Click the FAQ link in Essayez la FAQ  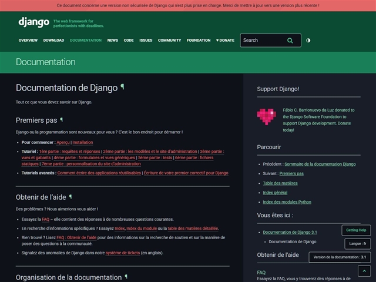[46, 219]
